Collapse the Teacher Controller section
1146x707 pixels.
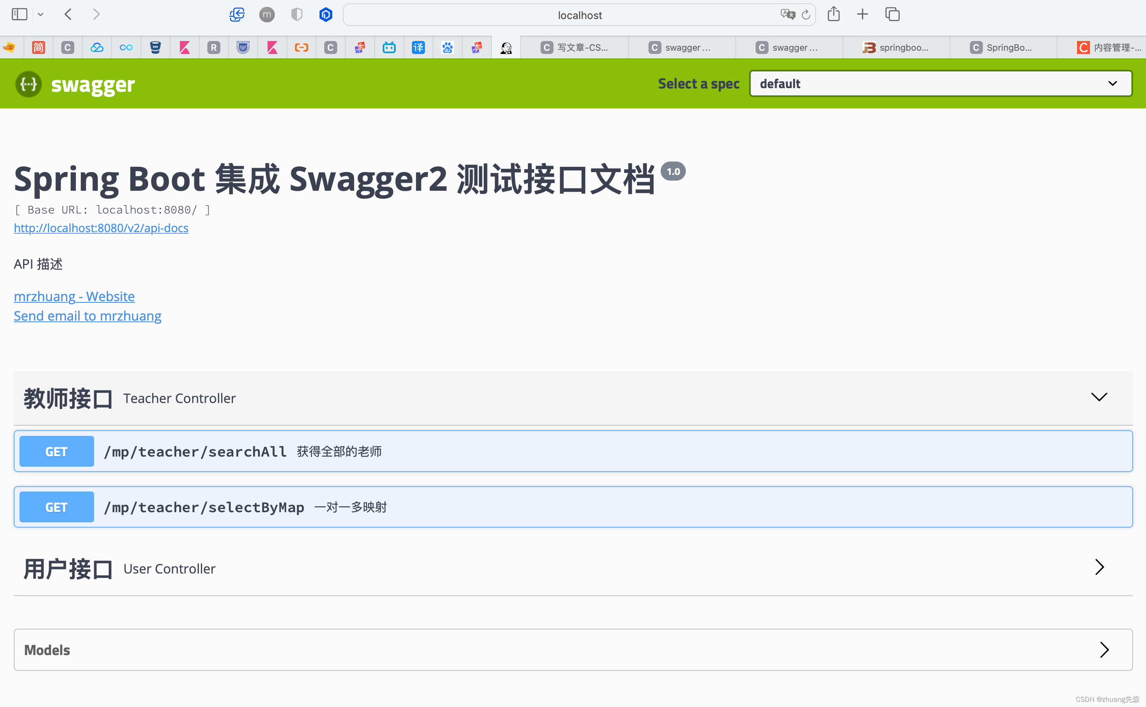pos(1099,397)
